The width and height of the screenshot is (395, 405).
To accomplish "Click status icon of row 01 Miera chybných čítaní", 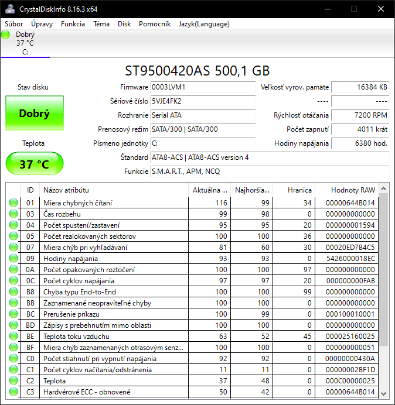I will point(13,203).
